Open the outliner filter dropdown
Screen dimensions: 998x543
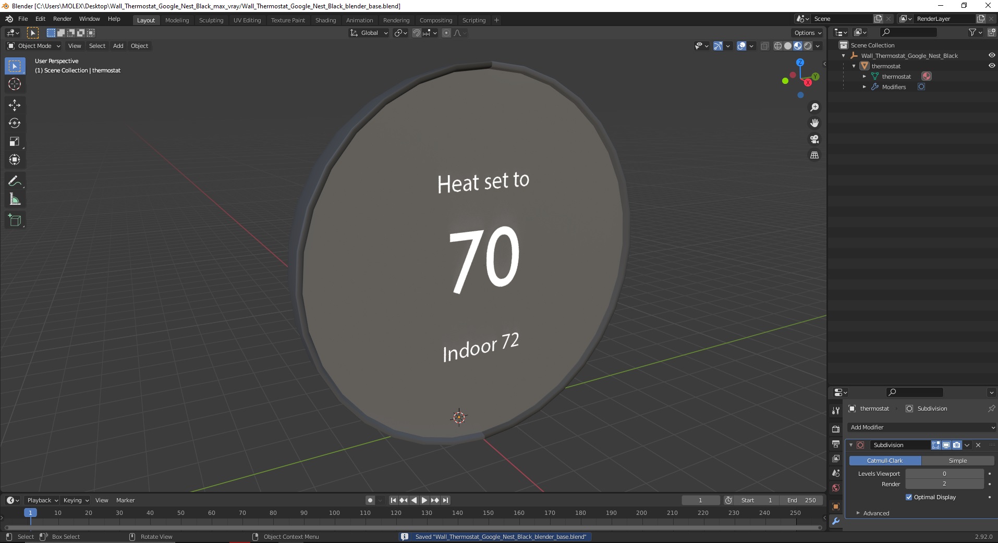(975, 32)
